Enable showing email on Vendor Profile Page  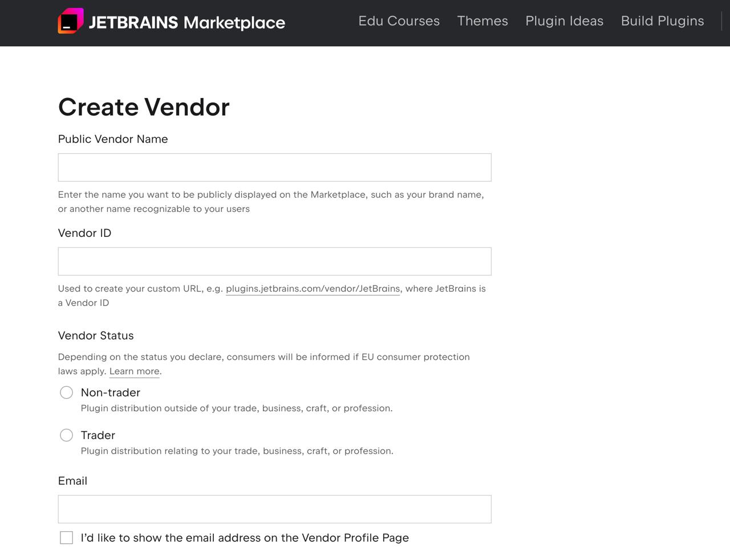pos(67,538)
